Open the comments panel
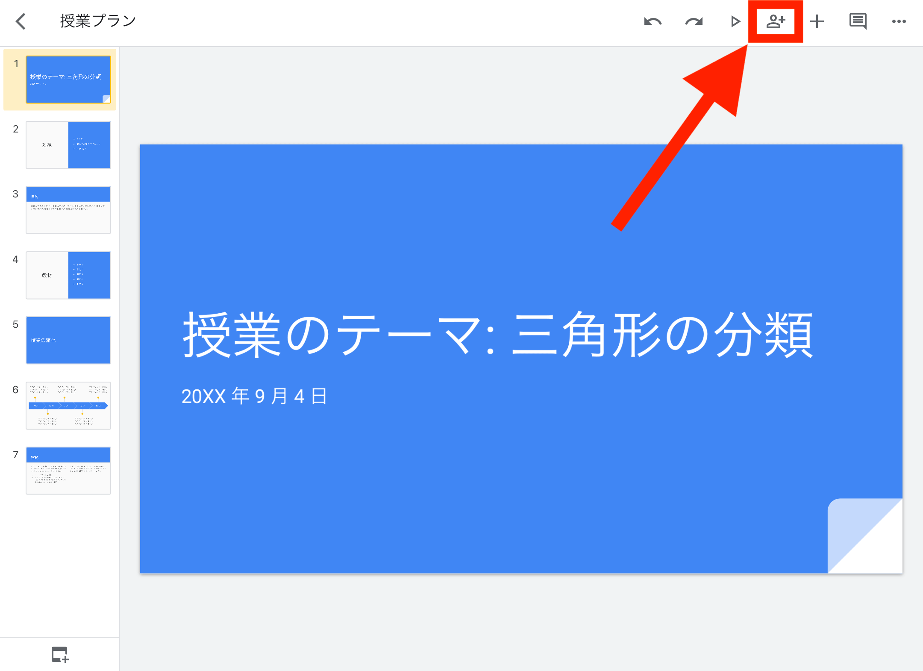The width and height of the screenshot is (923, 671). click(858, 21)
